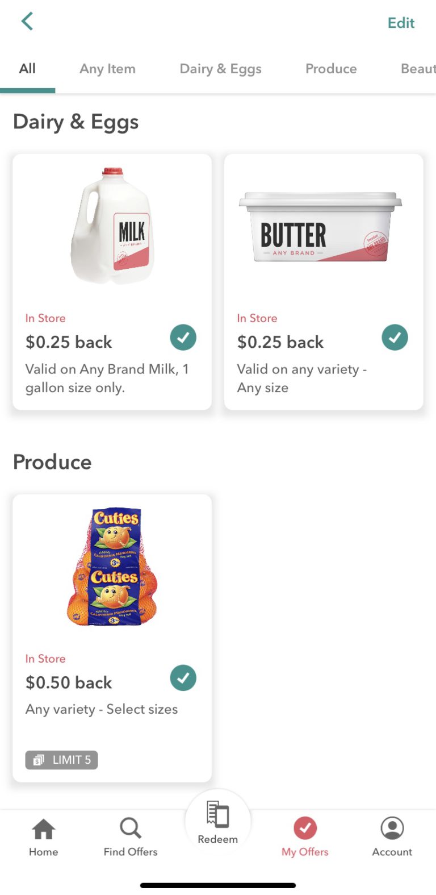Uncheck the Milk offer checkmark
This screenshot has height=895, width=436.
[183, 338]
